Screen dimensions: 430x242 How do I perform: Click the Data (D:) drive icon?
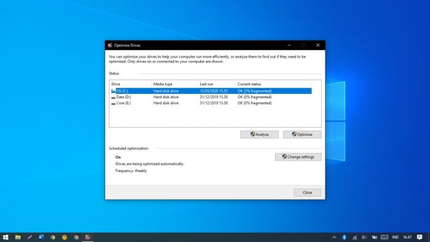coord(113,97)
